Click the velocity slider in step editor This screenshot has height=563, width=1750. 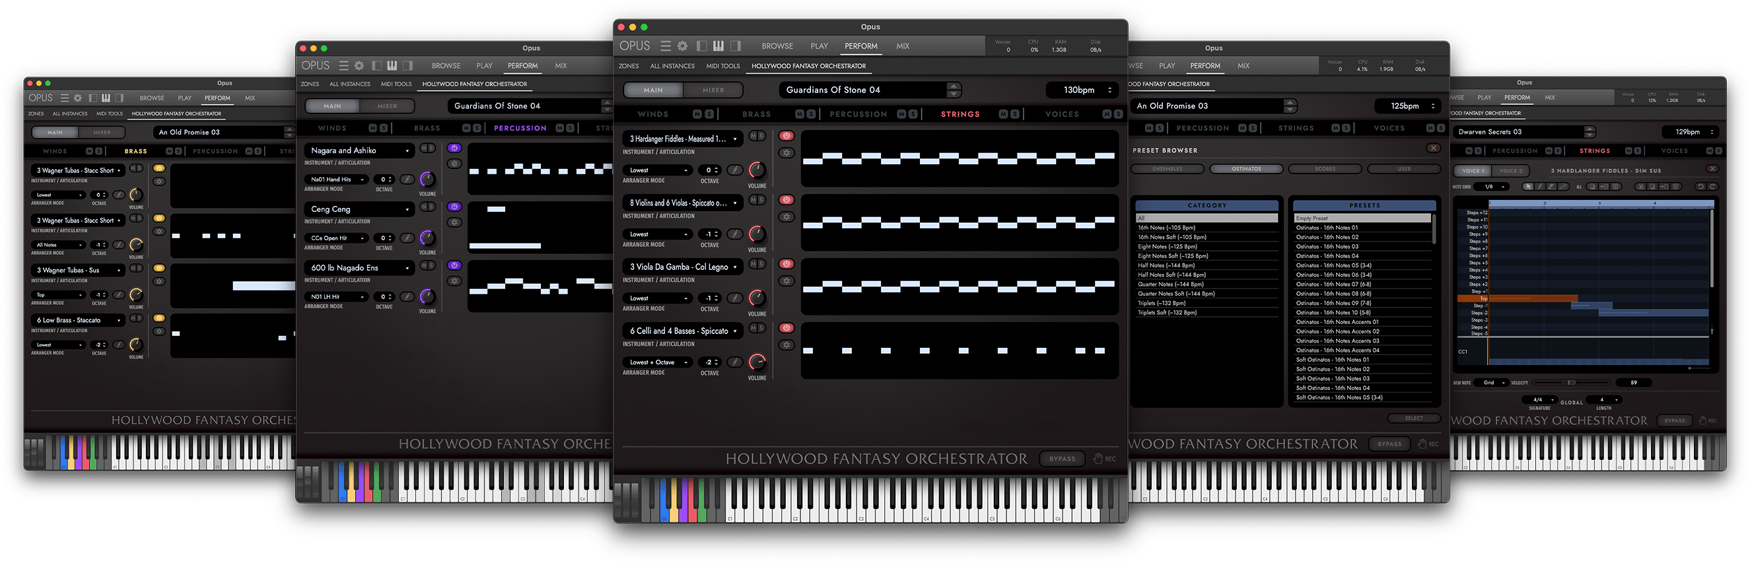(x=1570, y=383)
